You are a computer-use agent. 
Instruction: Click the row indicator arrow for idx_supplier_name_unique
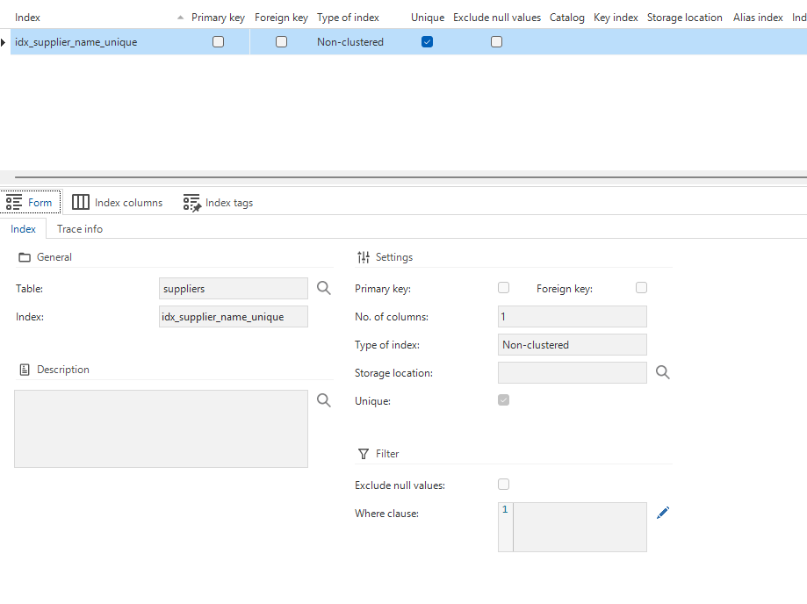tap(4, 42)
